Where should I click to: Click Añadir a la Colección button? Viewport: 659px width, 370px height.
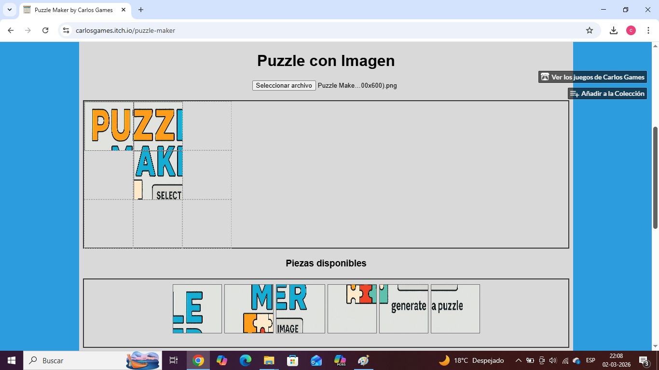pos(607,93)
